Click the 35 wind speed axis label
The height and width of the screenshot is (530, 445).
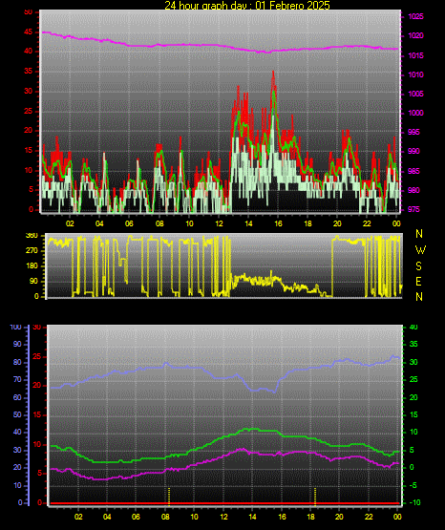29,72
